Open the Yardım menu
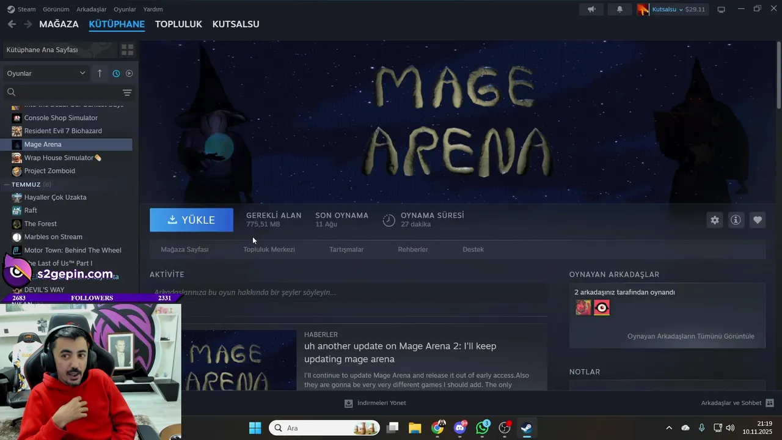The height and width of the screenshot is (440, 782). [x=153, y=9]
